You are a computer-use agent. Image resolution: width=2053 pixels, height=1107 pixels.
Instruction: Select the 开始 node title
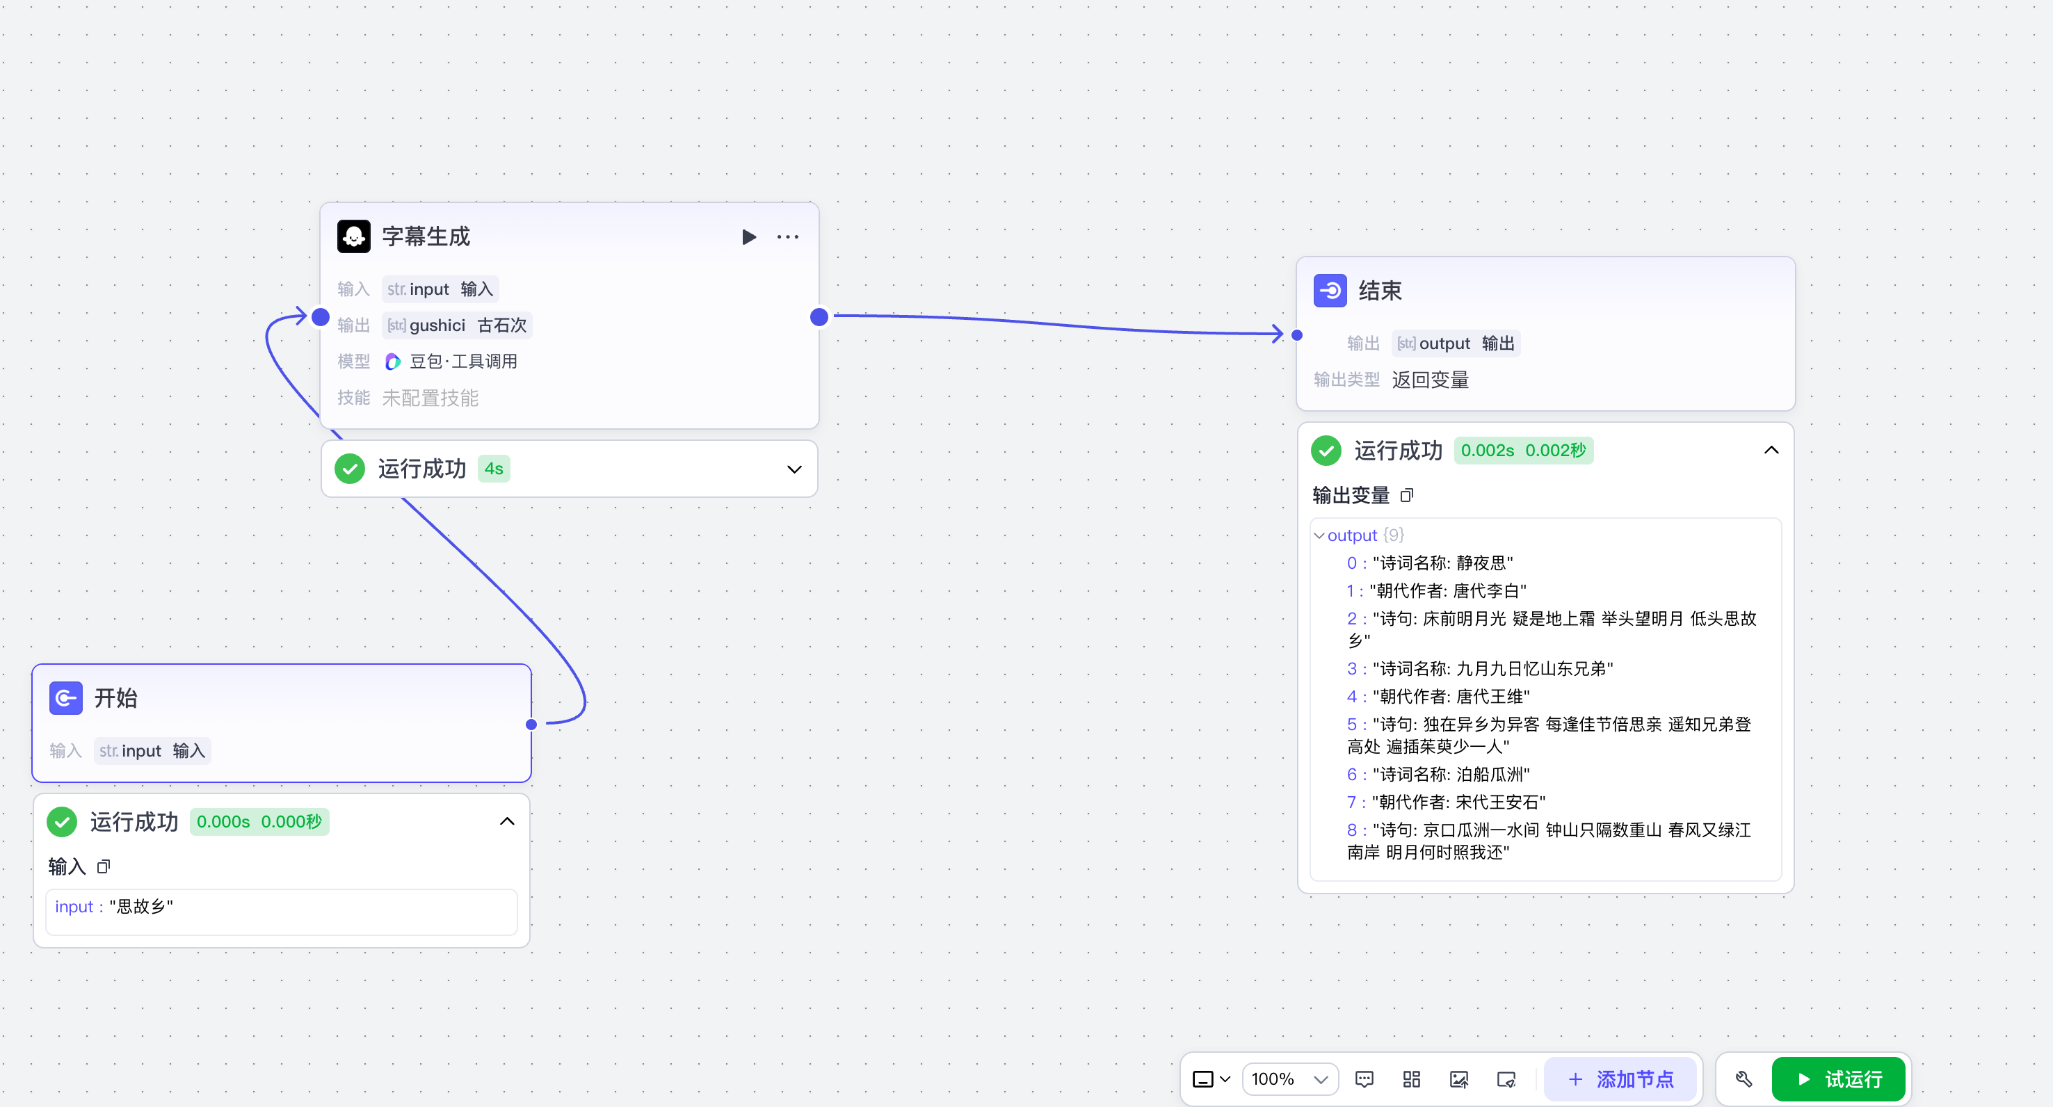116,698
